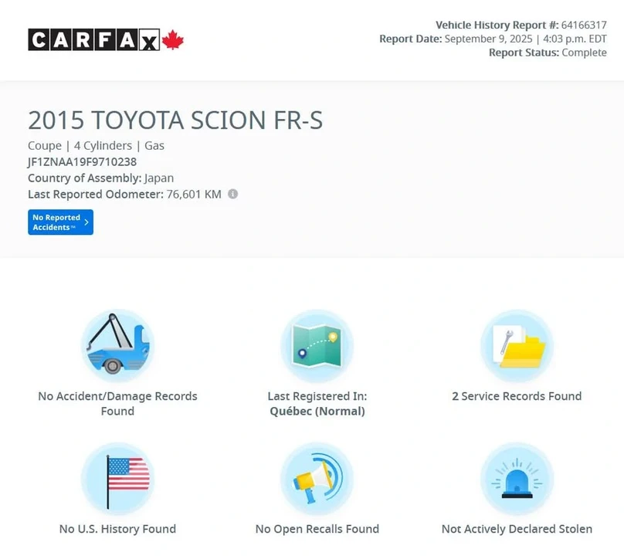The width and height of the screenshot is (624, 556).
Task: Click Coupe | 4 Cylinders | Gas line
Action: click(x=96, y=146)
